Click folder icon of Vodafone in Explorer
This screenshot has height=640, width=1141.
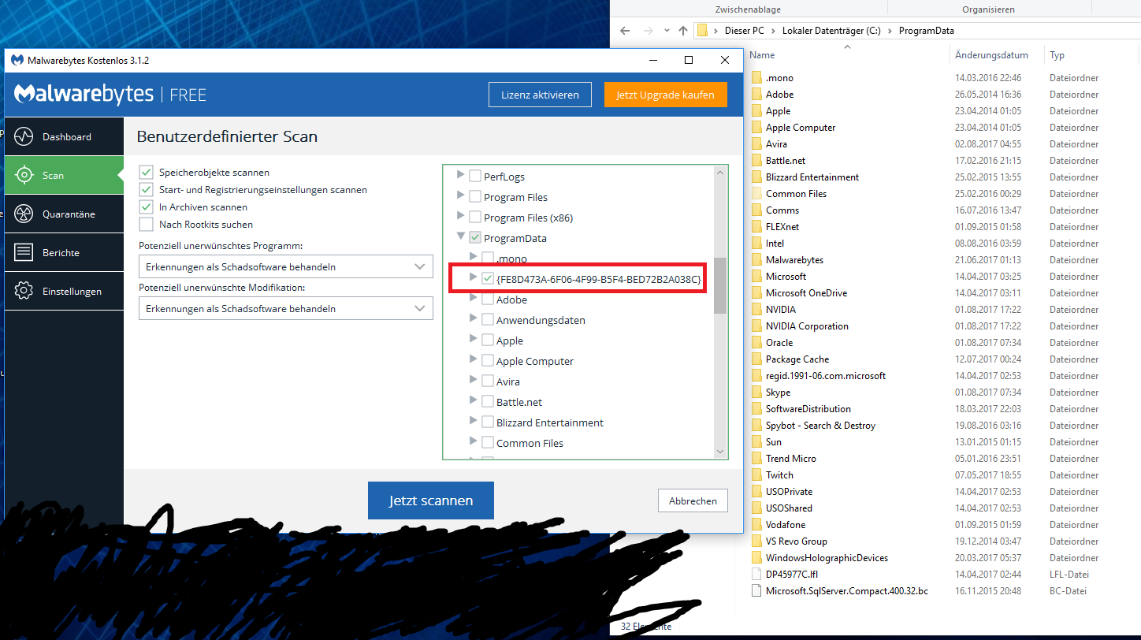tap(756, 525)
